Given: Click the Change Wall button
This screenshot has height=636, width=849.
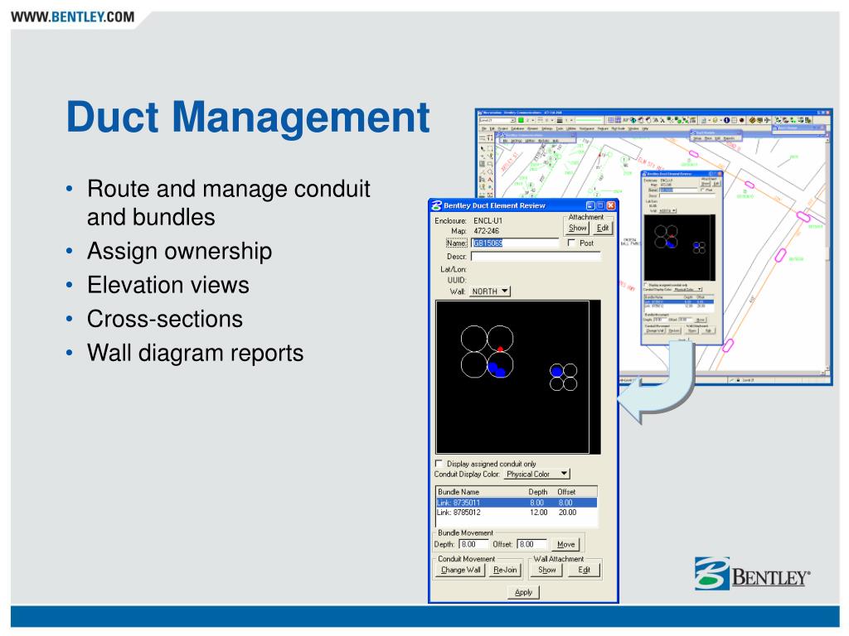Looking at the screenshot, I should tap(461, 570).
